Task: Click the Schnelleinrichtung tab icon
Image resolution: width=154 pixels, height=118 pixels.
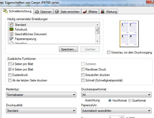Action: [x=5, y=11]
